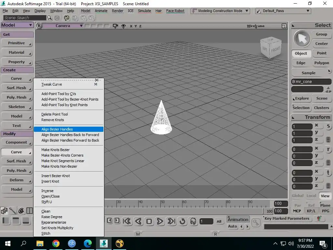Click the eye display icon in viewport

(x=123, y=26)
